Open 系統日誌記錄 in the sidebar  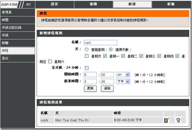click(18, 28)
